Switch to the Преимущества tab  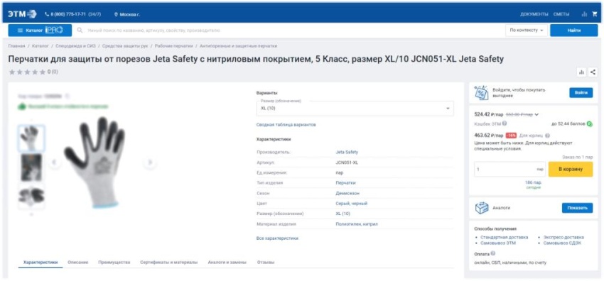114,262
